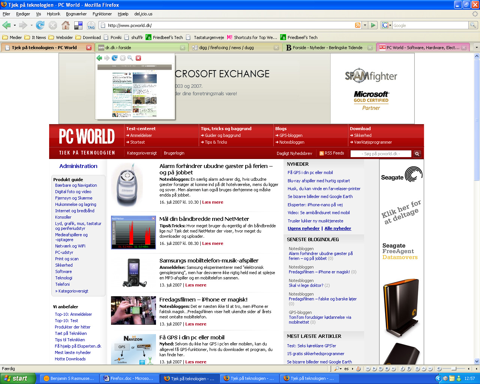Click the Kategorioversigt link in red navbar
This screenshot has width=480, height=384.
[x=142, y=153]
